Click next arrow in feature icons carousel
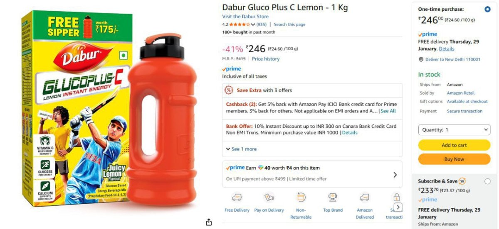499x229 pixels. (x=398, y=207)
